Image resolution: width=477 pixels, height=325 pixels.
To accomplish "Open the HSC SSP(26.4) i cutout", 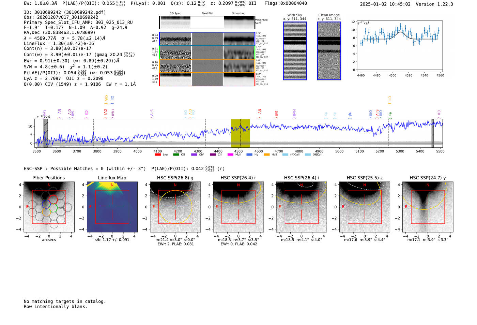I will pyautogui.click(x=301, y=207).
